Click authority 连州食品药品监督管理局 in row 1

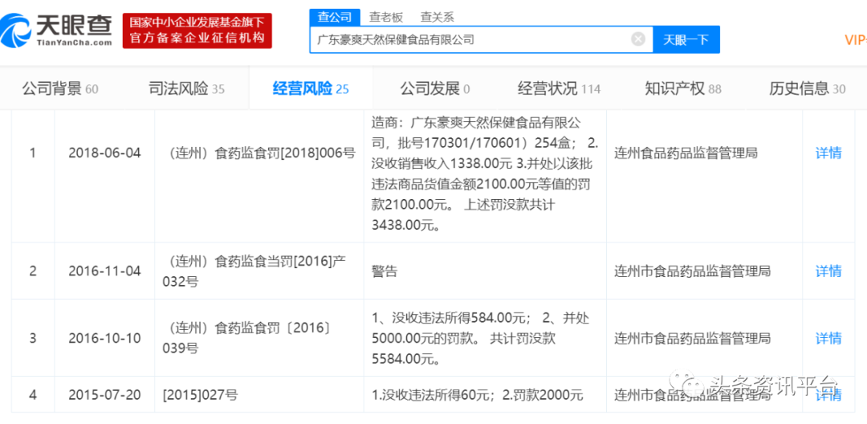(x=686, y=153)
